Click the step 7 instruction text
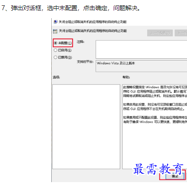This screenshot has width=187, height=183. point(71,8)
